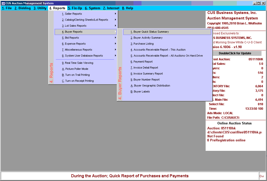The image size is (267, 181).
Task: Open the Buyer Quick Status Summary report
Action: tap(151, 32)
